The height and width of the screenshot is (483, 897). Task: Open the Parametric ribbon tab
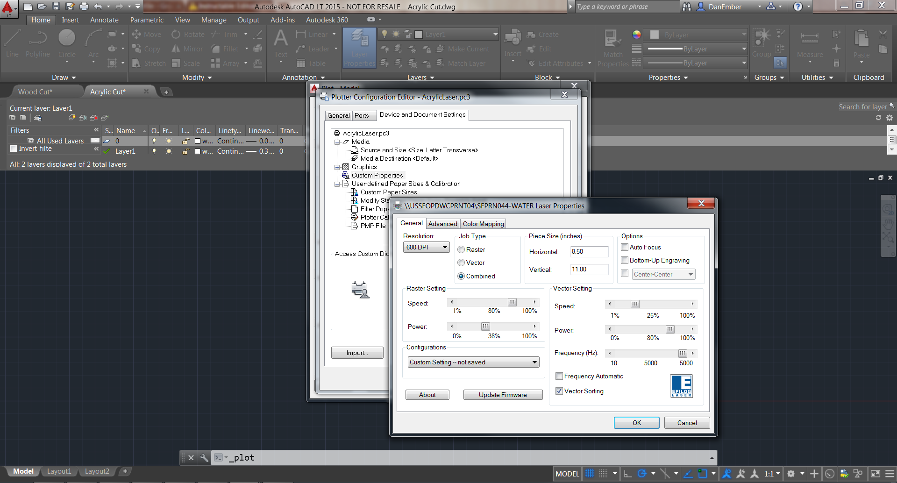[x=147, y=20]
